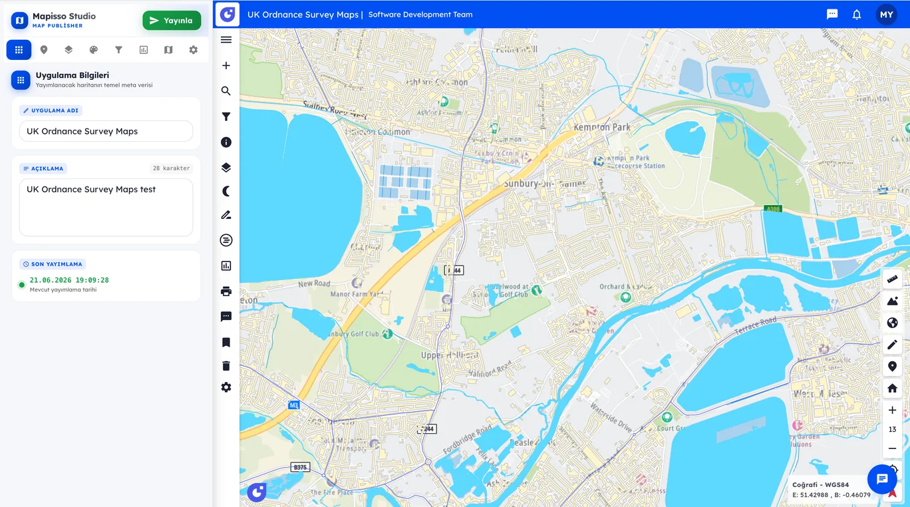
Task: Zoom in with the plus button
Action: pyautogui.click(x=893, y=411)
